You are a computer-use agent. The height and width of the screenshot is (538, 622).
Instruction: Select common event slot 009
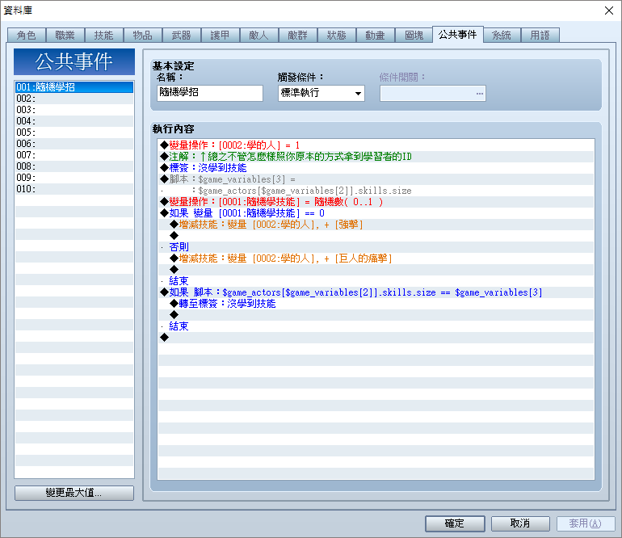74,178
